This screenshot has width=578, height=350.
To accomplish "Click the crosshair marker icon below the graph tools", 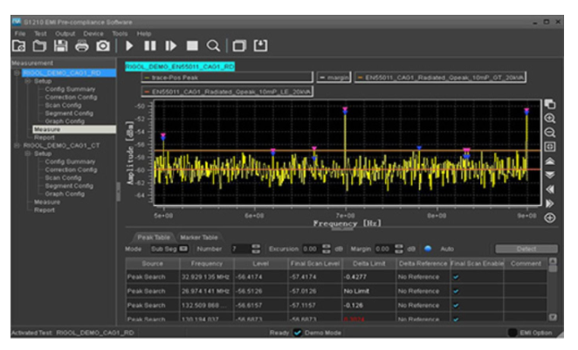I will pos(549,217).
